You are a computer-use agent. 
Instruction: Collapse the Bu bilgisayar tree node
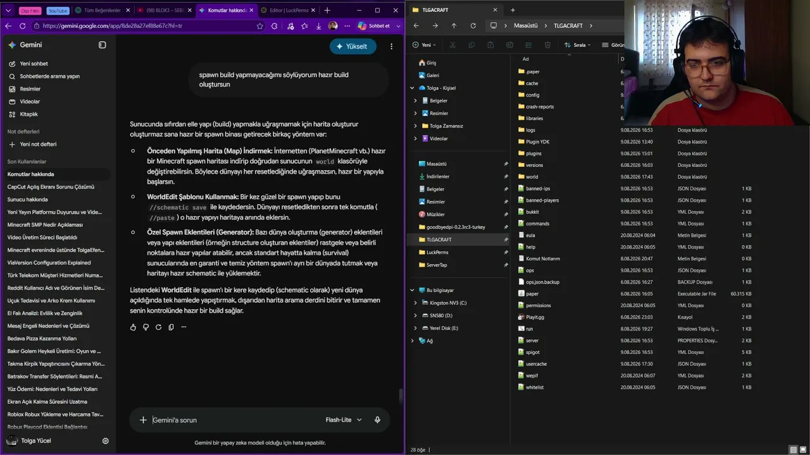(413, 290)
